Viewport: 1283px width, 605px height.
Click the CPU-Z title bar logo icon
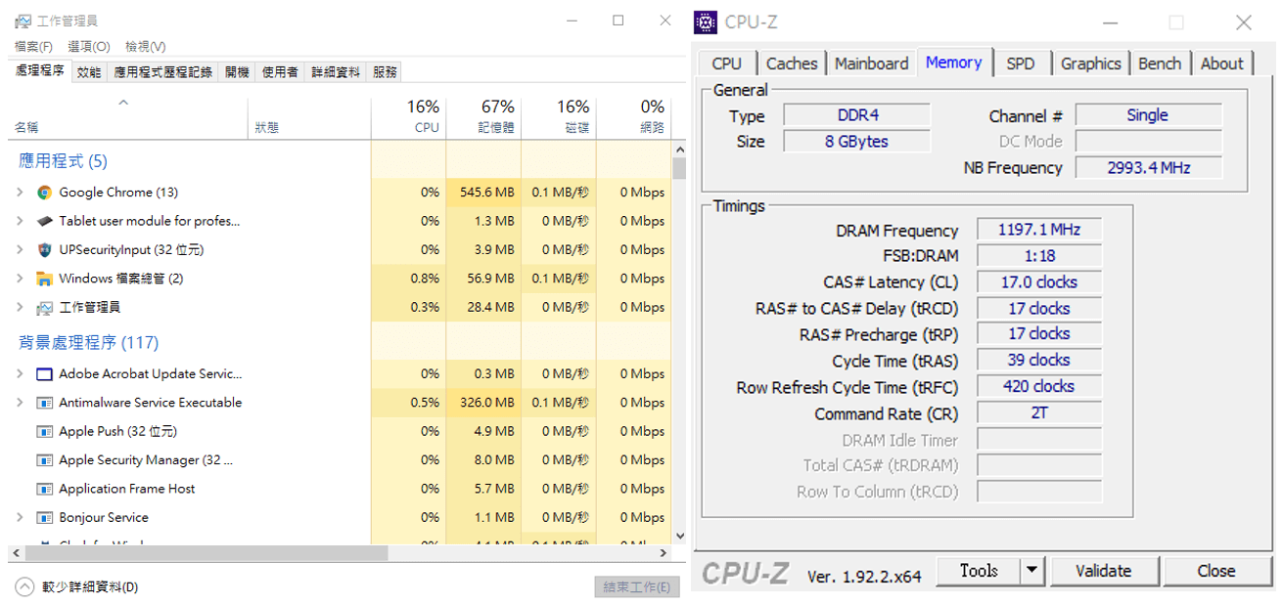[706, 22]
